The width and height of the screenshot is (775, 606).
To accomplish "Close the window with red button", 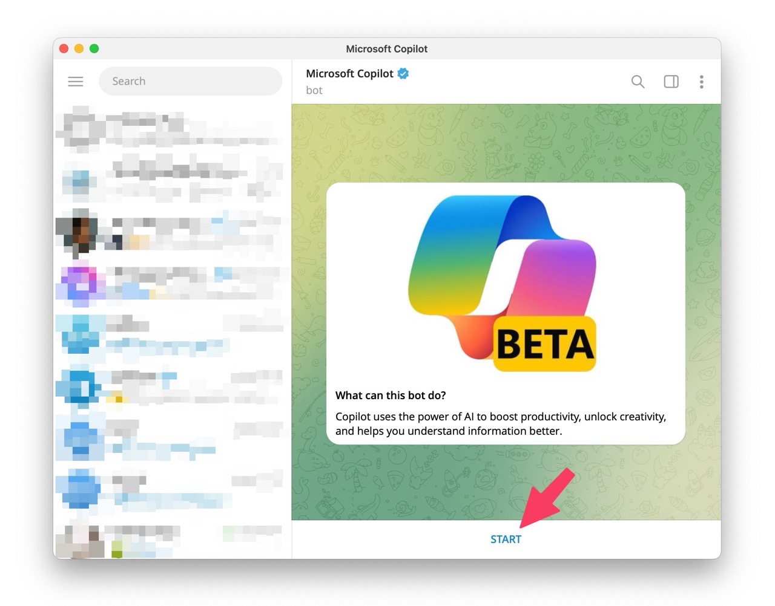I will point(64,48).
